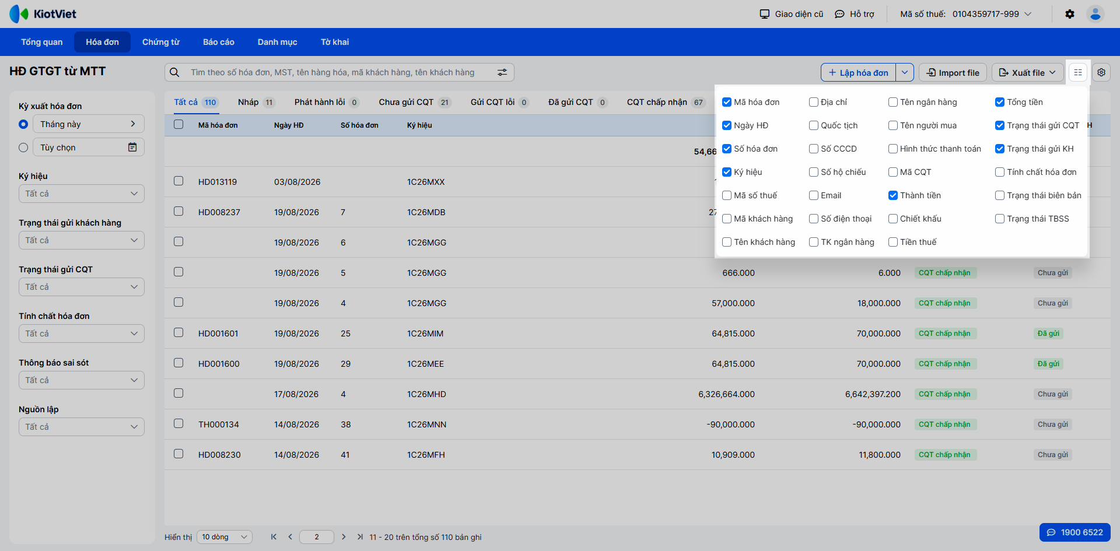This screenshot has width=1120, height=551.
Task: Uncheck the Mã hóa đơn column option
Action: coord(727,102)
